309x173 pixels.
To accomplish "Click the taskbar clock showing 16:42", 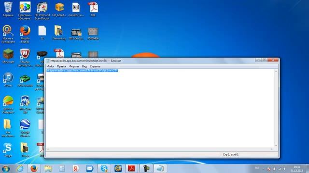I will tap(297, 169).
